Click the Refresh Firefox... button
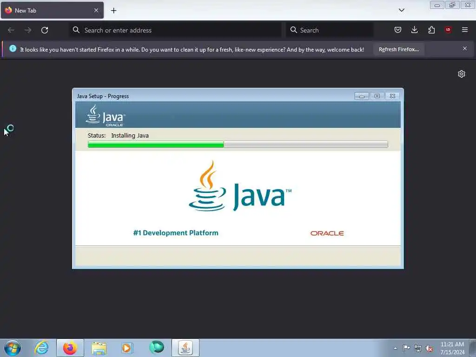Image resolution: width=476 pixels, height=357 pixels. pos(398,49)
